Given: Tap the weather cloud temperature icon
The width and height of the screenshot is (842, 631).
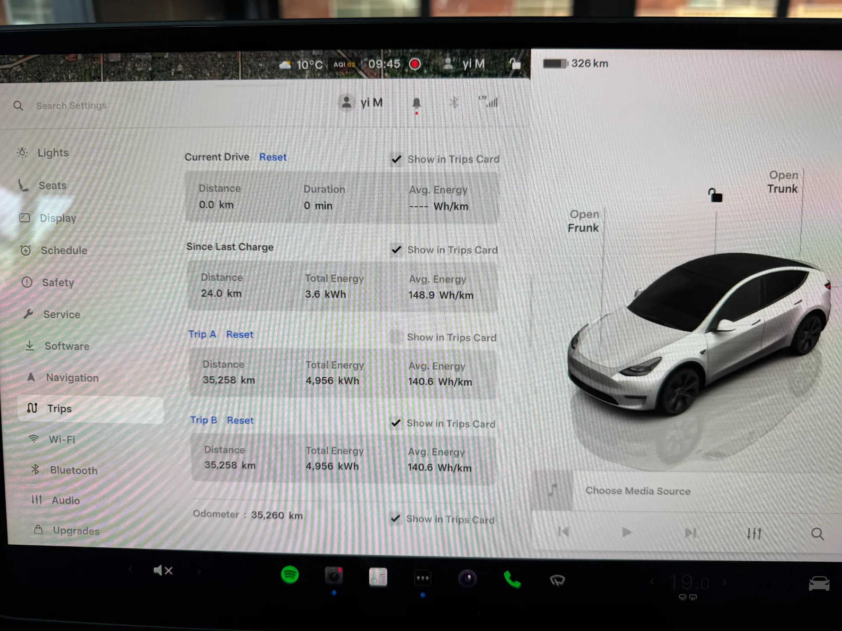Looking at the screenshot, I should [302, 65].
